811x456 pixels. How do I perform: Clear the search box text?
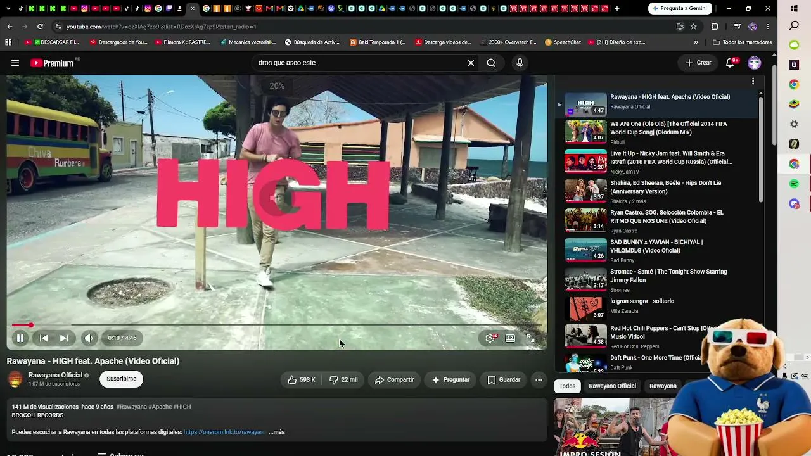(x=471, y=63)
